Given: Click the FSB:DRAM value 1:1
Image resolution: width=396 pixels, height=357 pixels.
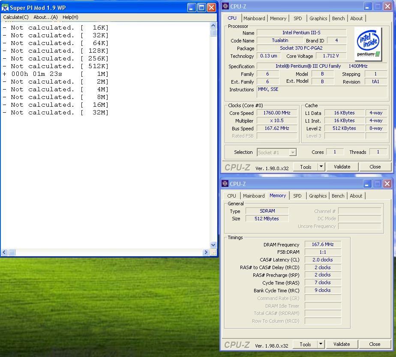Looking at the screenshot, I should tap(323, 252).
